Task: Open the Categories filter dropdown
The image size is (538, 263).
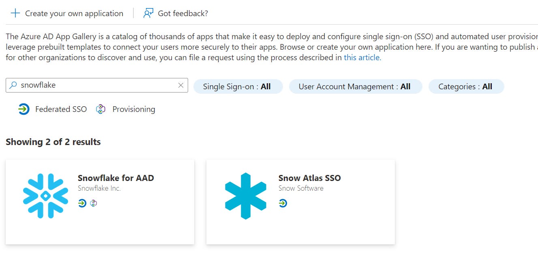Action: [x=466, y=86]
